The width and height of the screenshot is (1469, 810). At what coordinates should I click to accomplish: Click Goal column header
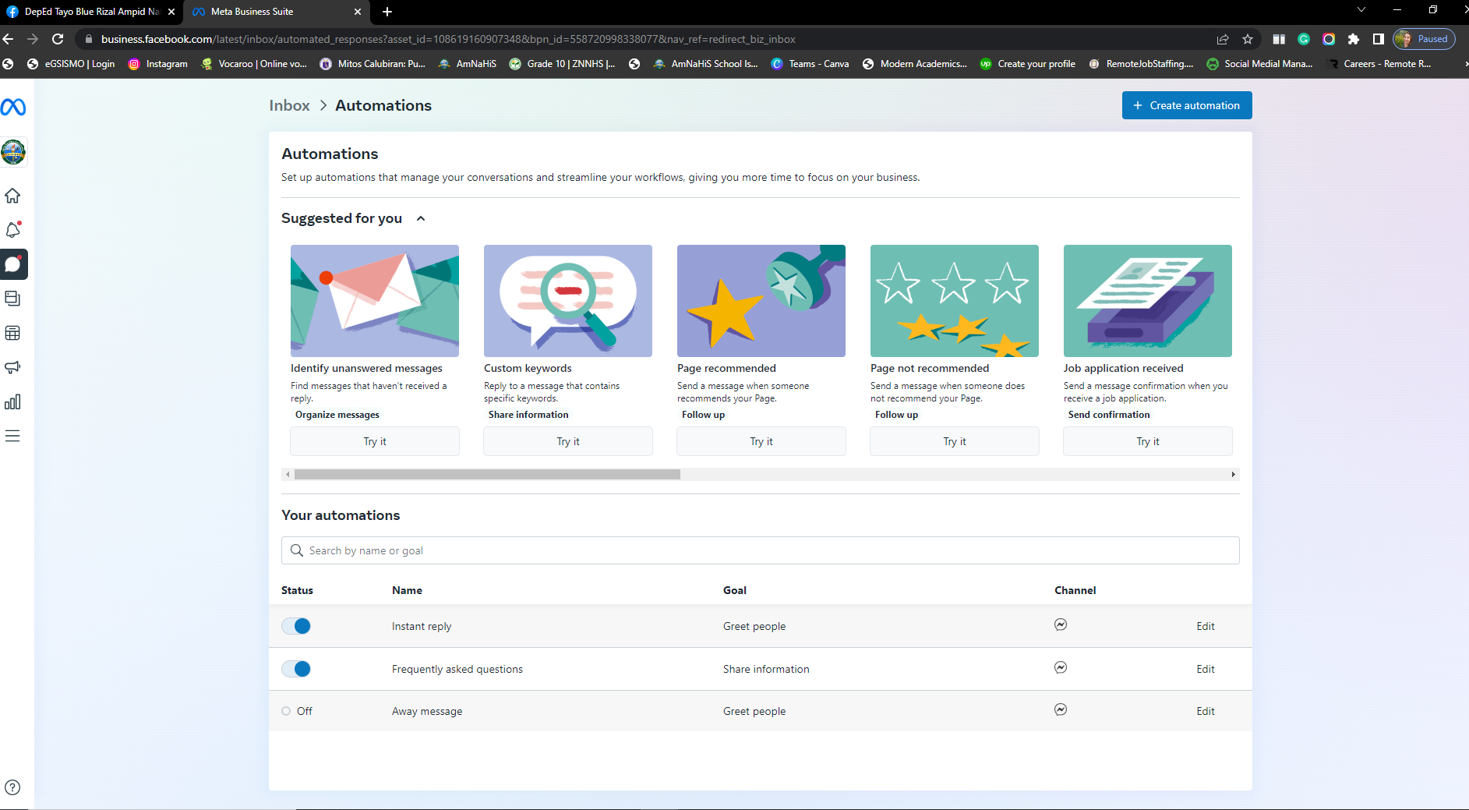[734, 590]
